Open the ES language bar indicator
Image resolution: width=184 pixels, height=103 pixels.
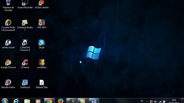142,101
